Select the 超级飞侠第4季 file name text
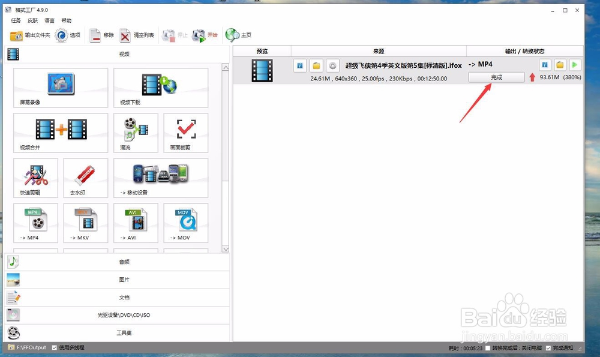This screenshot has width=600, height=357. tap(404, 65)
